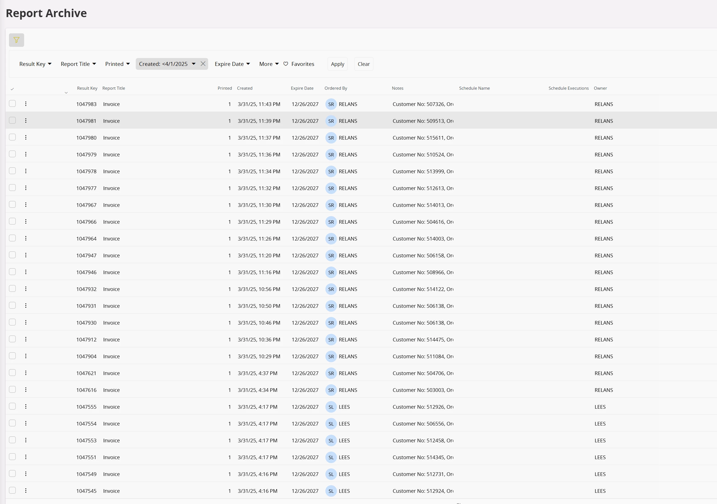The width and height of the screenshot is (717, 504).
Task: Open row actions menu for 1047554
Action: point(26,424)
